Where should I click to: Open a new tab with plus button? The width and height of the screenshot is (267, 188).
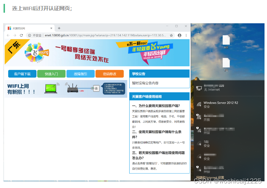point(59,28)
